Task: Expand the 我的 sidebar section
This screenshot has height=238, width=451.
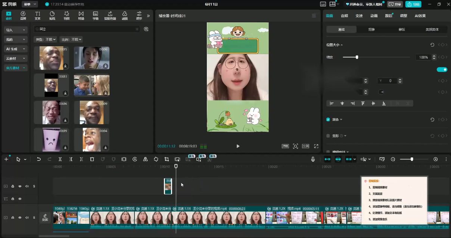Action: pyautogui.click(x=16, y=39)
